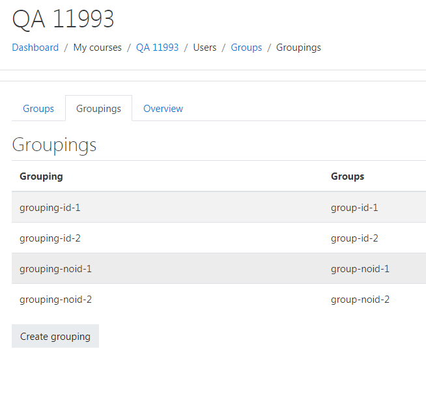
Task: Click the QA 11993 breadcrumb link
Action: pos(157,48)
